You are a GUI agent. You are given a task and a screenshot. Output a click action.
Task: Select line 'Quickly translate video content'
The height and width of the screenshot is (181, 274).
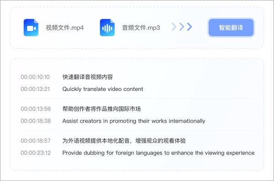point(103,89)
